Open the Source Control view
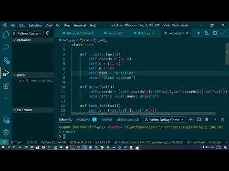Image resolution: width=229 pixels, height=171 pixels. click(6, 60)
